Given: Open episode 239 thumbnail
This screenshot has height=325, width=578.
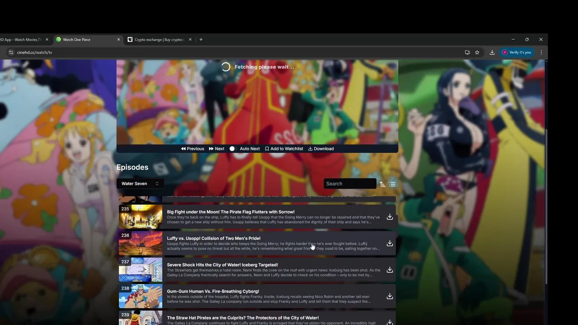Looking at the screenshot, I should point(140,318).
